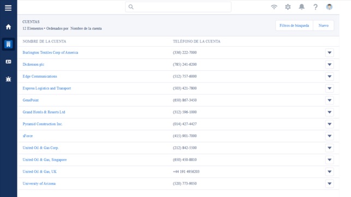The image size is (351, 197).
Task: Open United Oil & Gas, UK link
Action: pyautogui.click(x=40, y=171)
